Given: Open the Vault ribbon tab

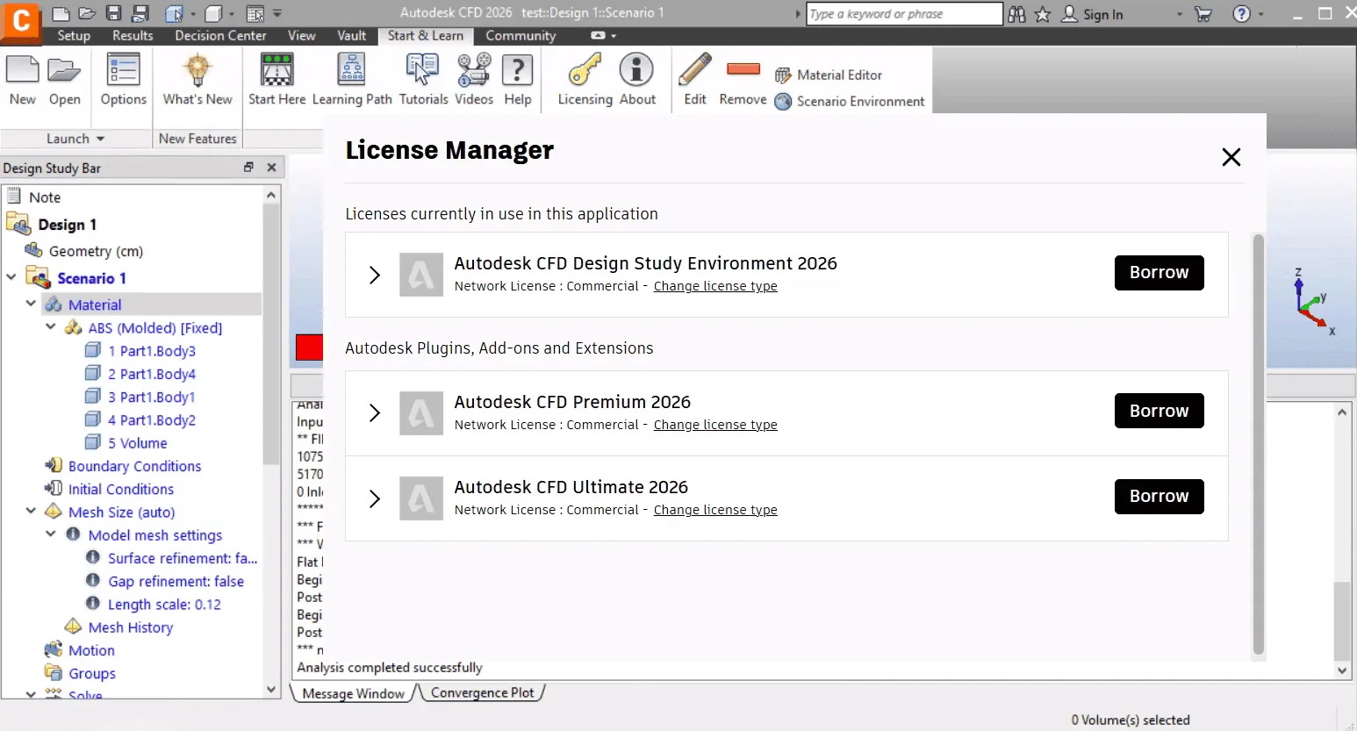Looking at the screenshot, I should tap(351, 36).
